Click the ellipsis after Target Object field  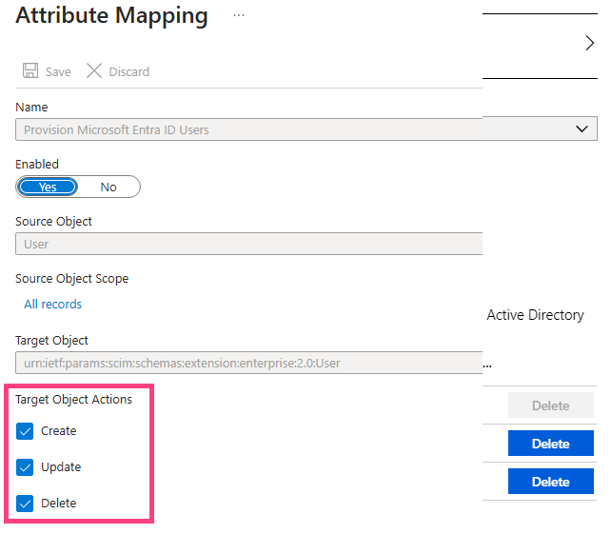coord(487,366)
